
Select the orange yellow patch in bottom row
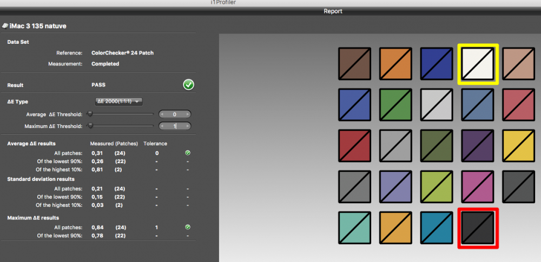pyautogui.click(x=395, y=228)
